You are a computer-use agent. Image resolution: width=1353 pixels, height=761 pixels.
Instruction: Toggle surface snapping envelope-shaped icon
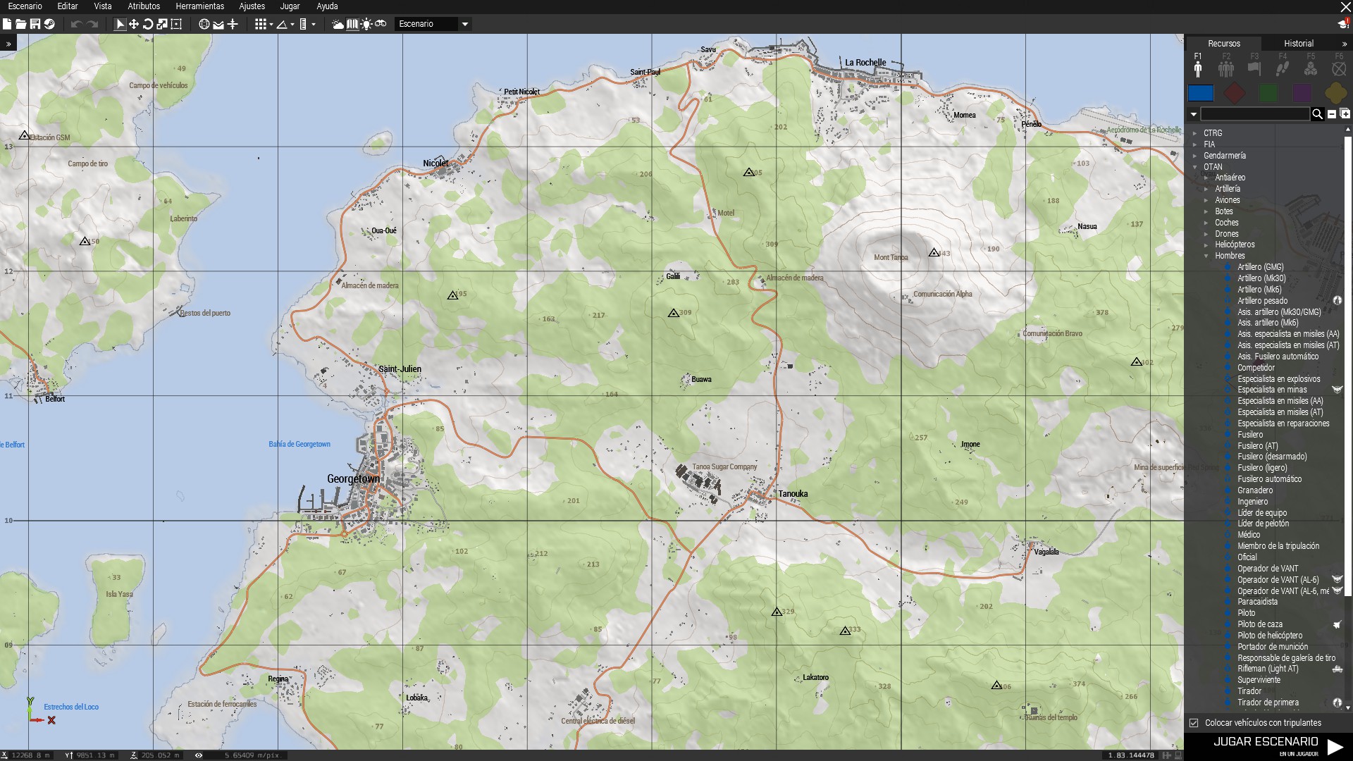(218, 24)
